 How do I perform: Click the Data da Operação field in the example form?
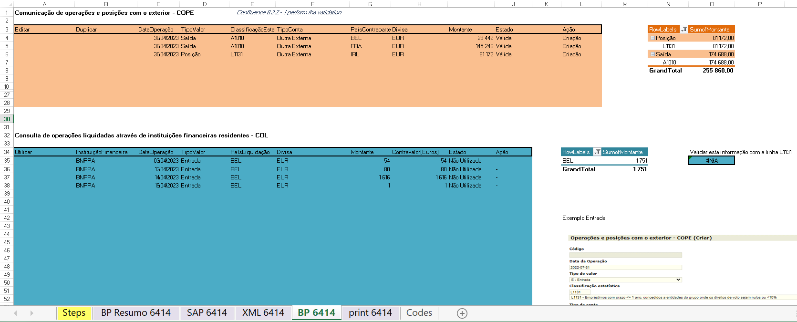click(625, 268)
